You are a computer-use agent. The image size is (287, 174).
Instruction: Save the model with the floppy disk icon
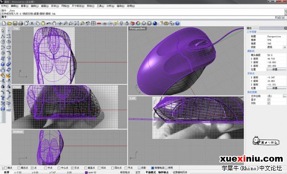point(15,23)
